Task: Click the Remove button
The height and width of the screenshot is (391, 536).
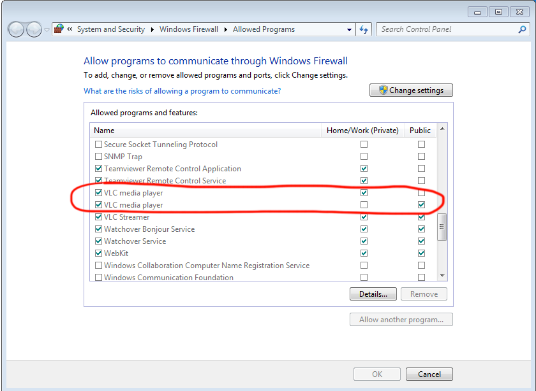Action: (x=424, y=294)
